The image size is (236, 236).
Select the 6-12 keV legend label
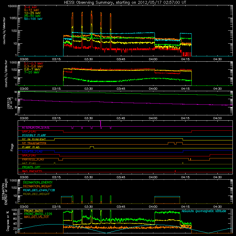[32, 10]
